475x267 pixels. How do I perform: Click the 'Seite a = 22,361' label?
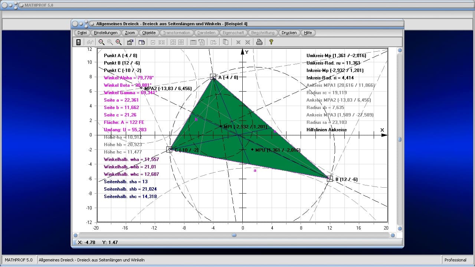coord(121,100)
